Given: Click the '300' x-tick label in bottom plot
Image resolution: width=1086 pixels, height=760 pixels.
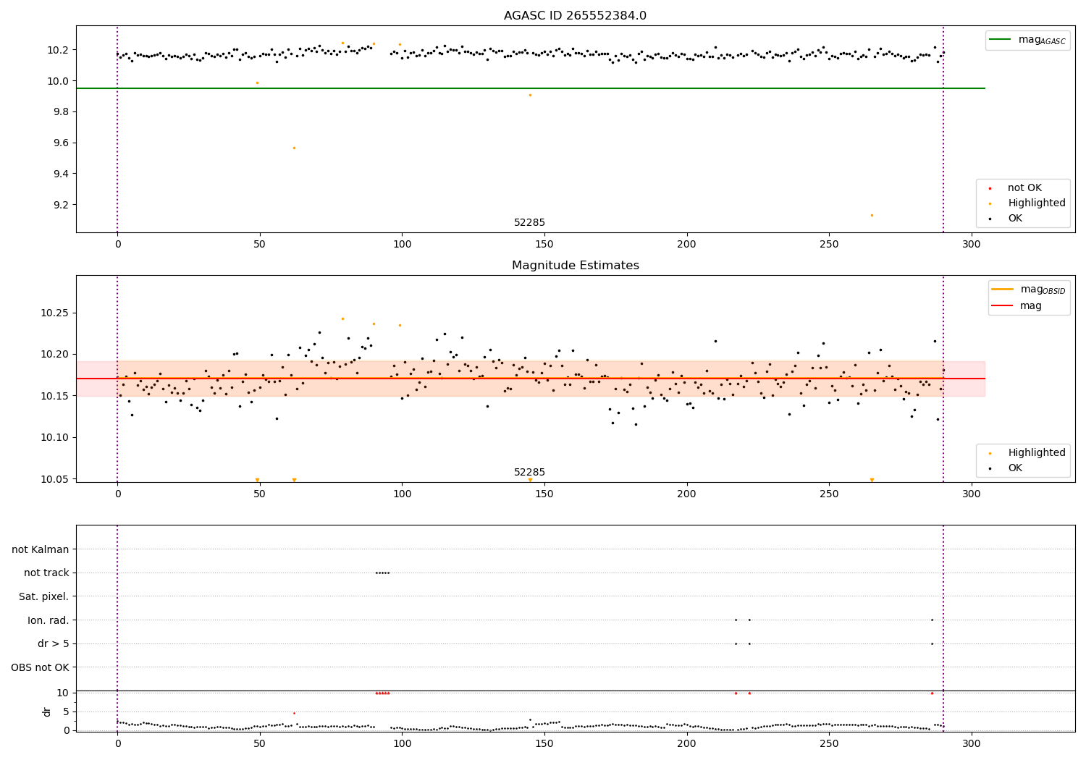Looking at the screenshot, I should pos(971,743).
